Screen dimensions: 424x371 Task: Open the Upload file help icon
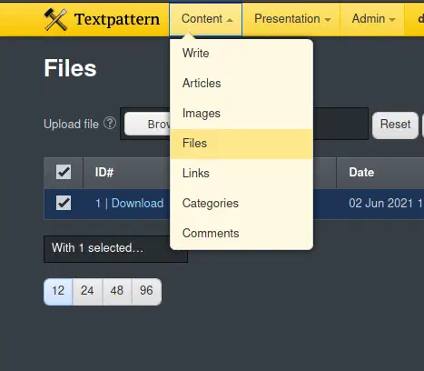110,124
